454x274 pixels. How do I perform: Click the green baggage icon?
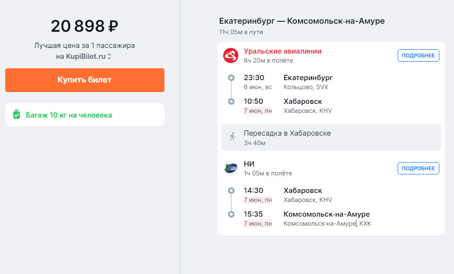coord(17,115)
